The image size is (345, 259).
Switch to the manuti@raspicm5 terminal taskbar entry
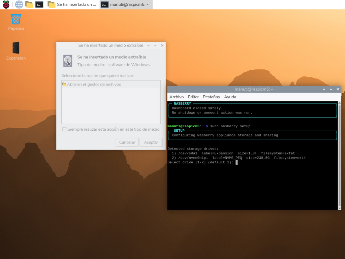click(126, 4)
